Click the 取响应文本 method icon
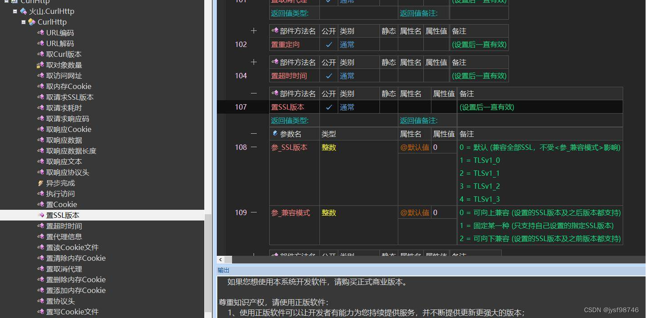This screenshot has width=646, height=318. coord(40,161)
